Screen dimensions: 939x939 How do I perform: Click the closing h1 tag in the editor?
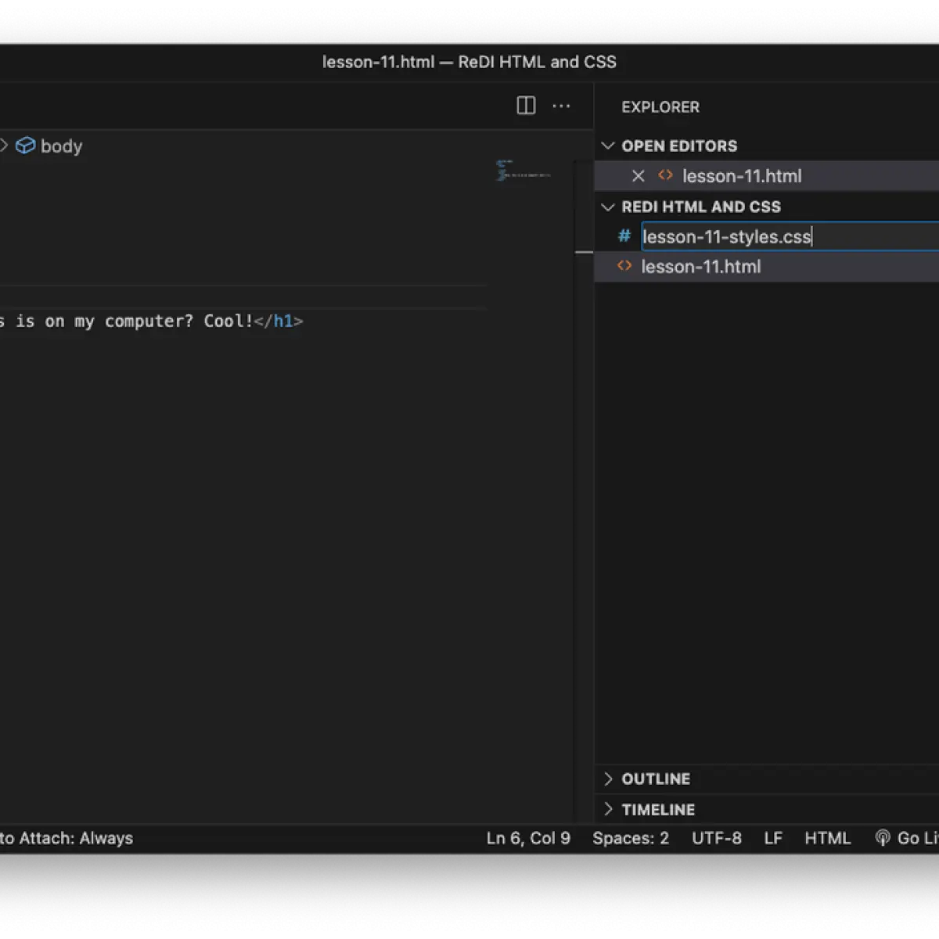279,321
